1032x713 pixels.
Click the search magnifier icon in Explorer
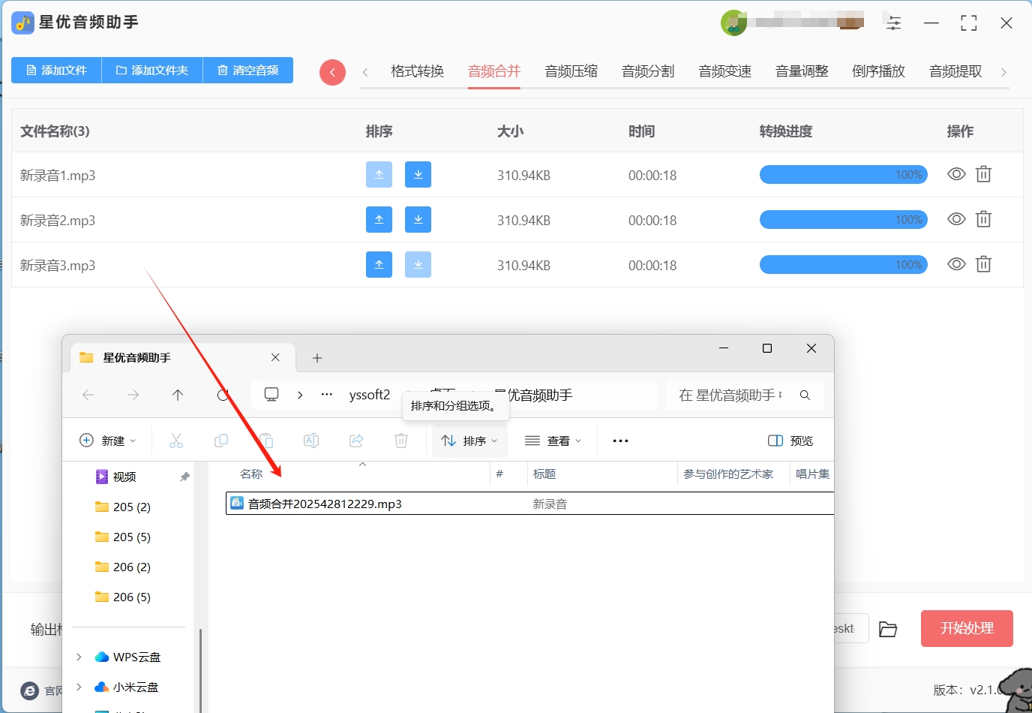pos(805,395)
